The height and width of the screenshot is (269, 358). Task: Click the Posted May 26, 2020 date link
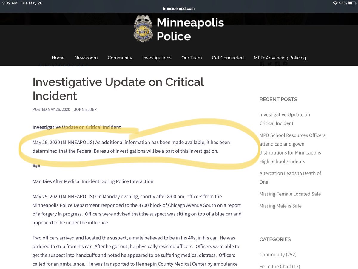pos(51,109)
